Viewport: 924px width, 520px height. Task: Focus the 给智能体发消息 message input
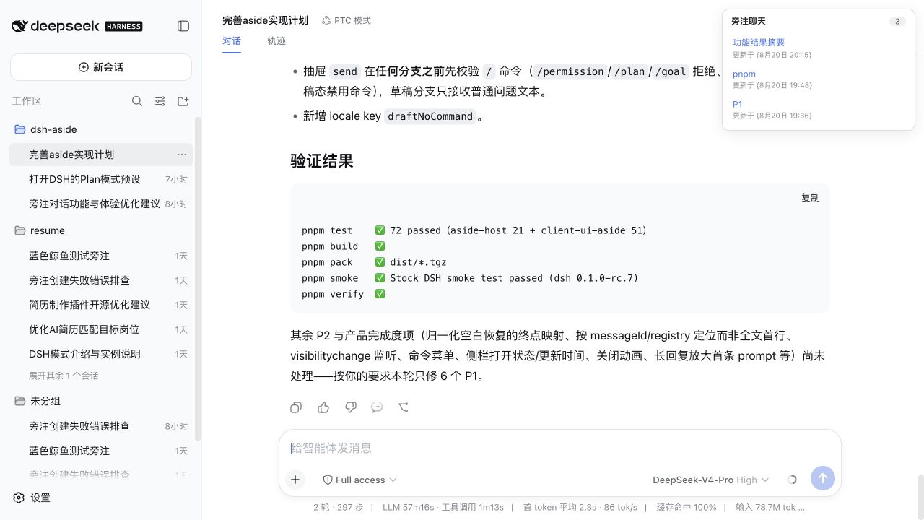click(559, 448)
